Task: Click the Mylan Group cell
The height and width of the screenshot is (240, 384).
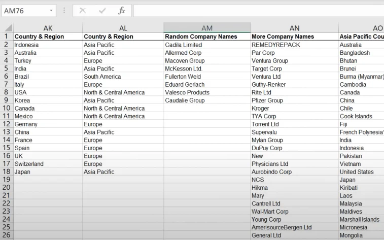Action: coord(294,140)
